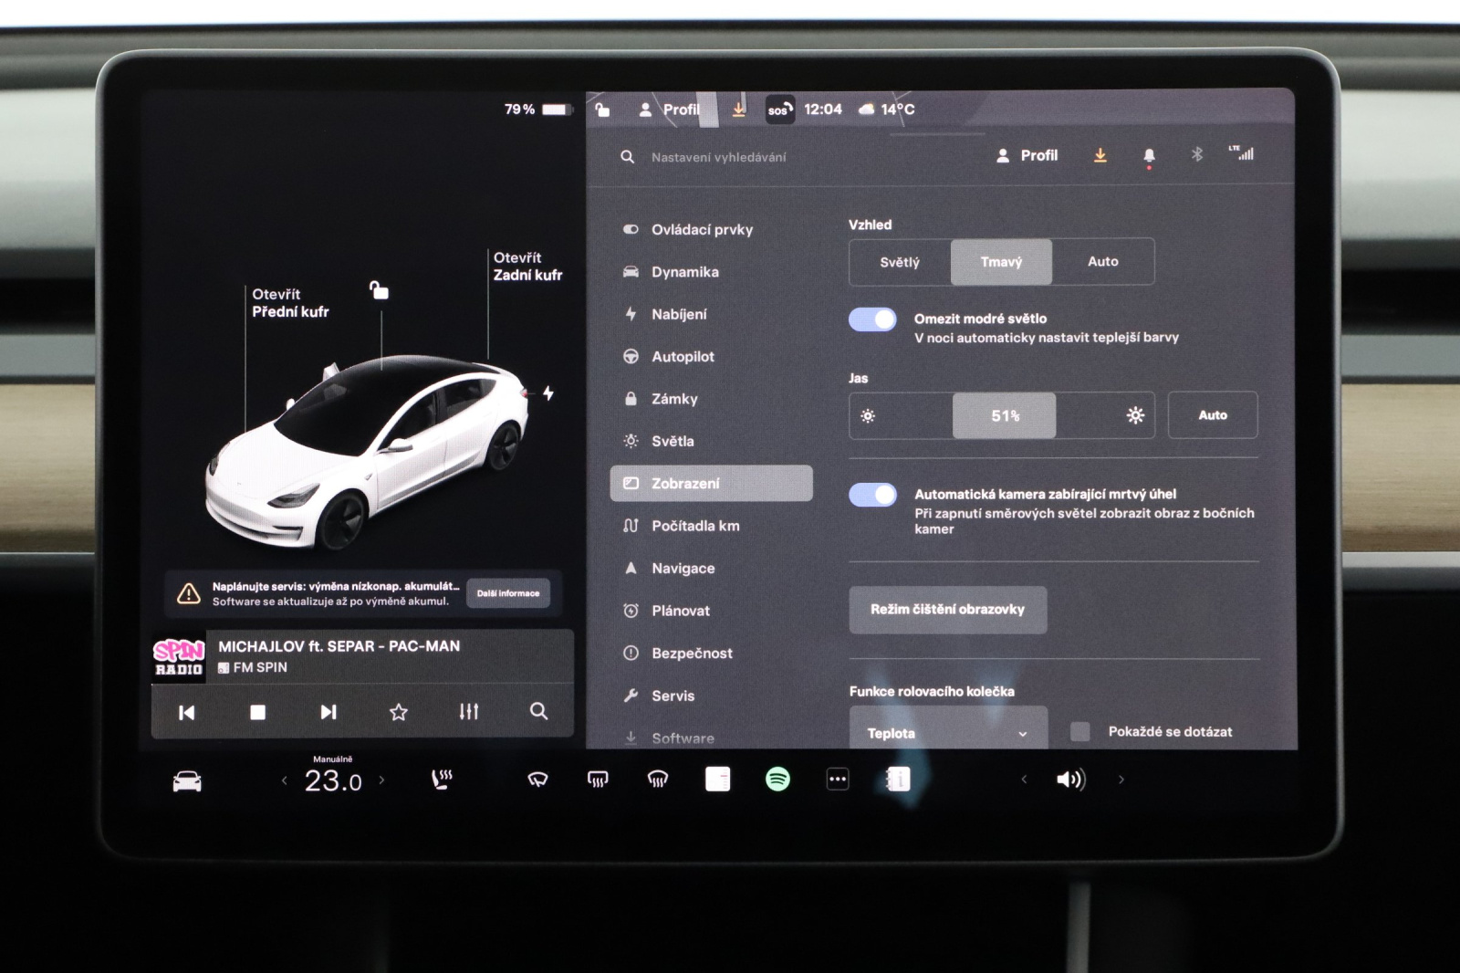Decrease temperature with left chevron
1460x973 pixels.
pos(285,780)
